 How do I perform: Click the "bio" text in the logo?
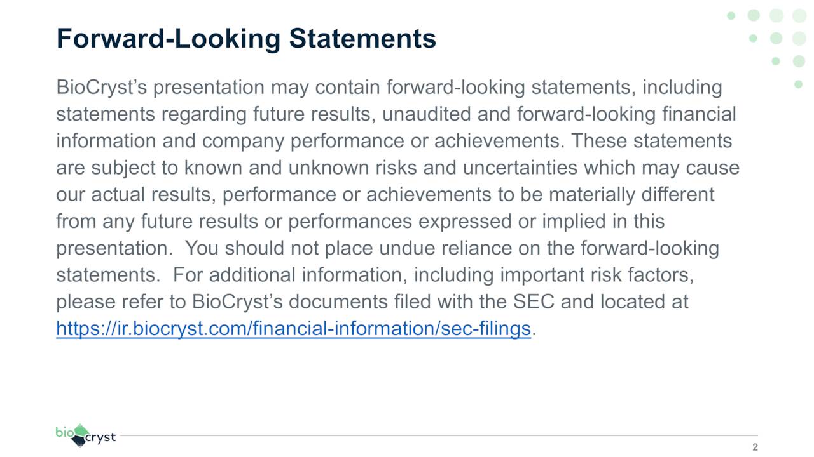click(x=64, y=432)
